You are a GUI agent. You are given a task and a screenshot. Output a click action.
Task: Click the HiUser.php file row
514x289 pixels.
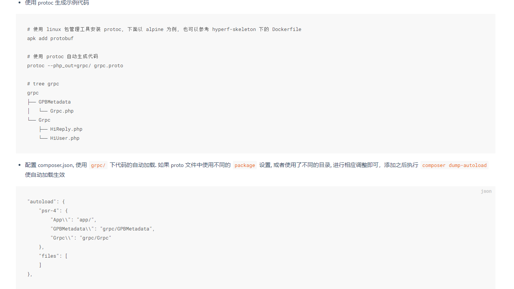click(x=59, y=138)
